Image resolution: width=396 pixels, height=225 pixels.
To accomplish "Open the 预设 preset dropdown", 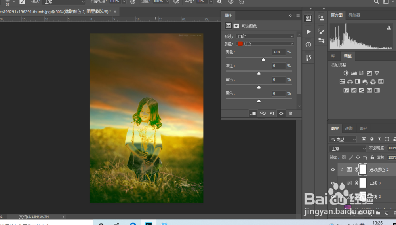I will point(265,36).
